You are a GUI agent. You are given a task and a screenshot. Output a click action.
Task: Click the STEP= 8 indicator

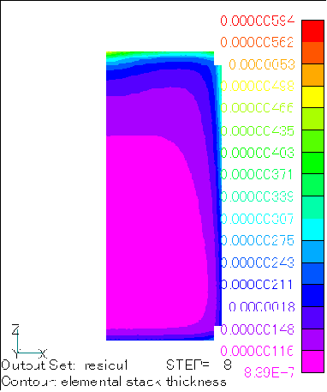[x=199, y=365]
